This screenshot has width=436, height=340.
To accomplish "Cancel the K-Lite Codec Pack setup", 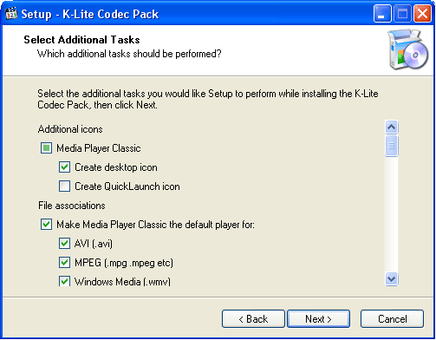I will 392,319.
